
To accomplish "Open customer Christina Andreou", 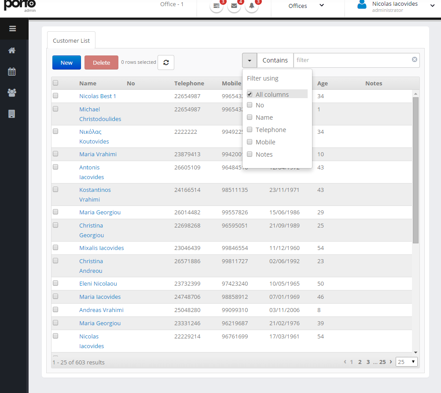I will tap(91, 266).
